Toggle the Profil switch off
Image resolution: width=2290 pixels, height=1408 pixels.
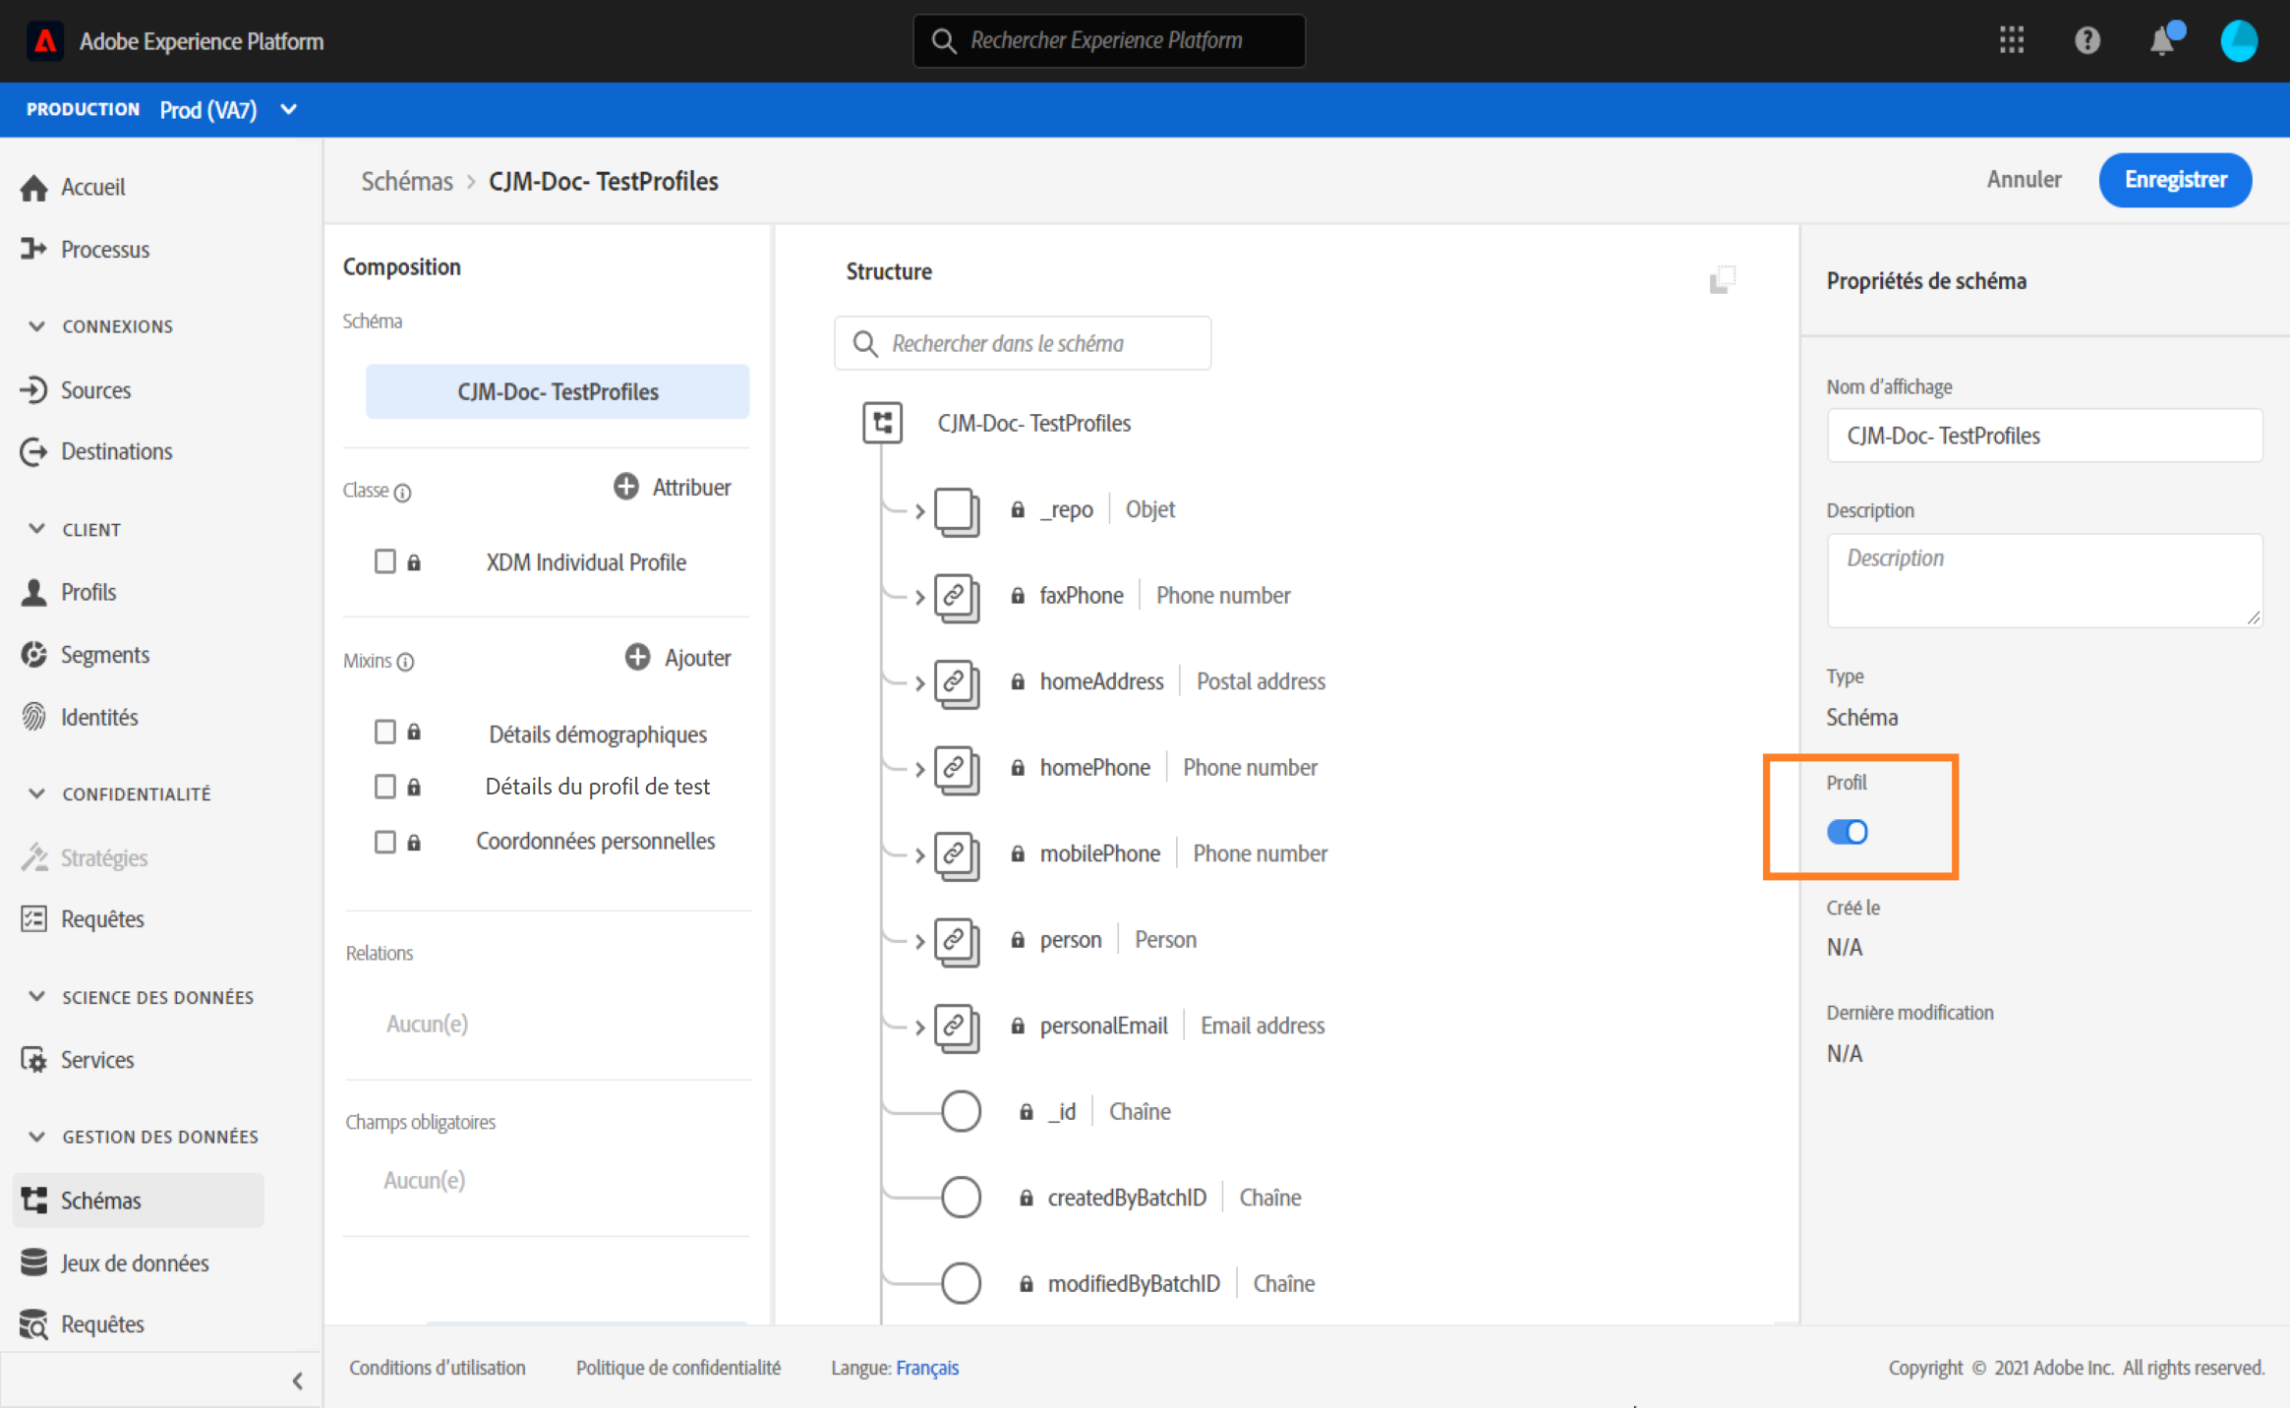1847,832
